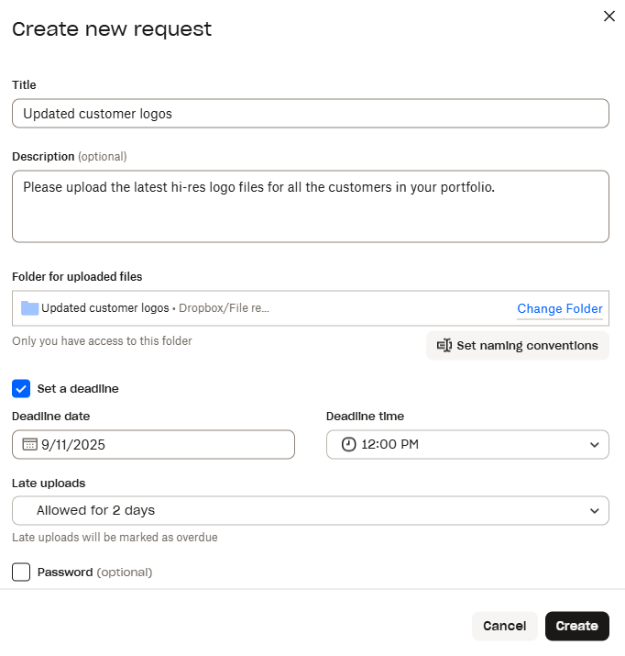Viewport: 625px width, 656px height.
Task: Click the 'Create new request' heading
Action: [x=112, y=29]
